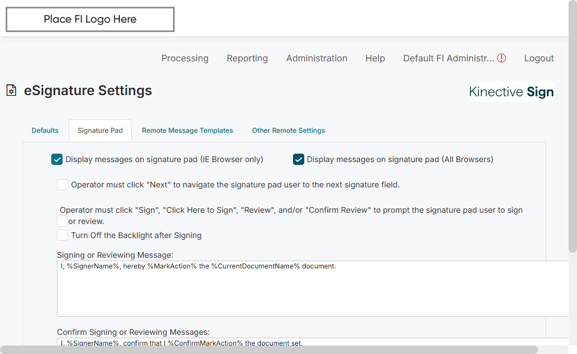Click the eSignature Settings document icon
This screenshot has height=354, width=577.
[x=11, y=91]
